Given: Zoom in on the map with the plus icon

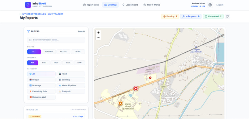Looking at the screenshot, I should (98, 33).
